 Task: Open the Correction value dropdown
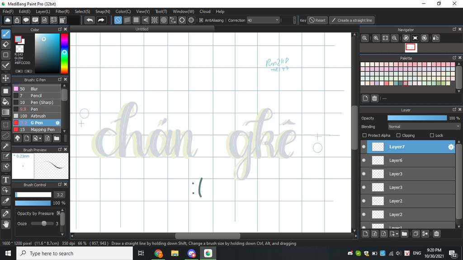pyautogui.click(x=277, y=20)
